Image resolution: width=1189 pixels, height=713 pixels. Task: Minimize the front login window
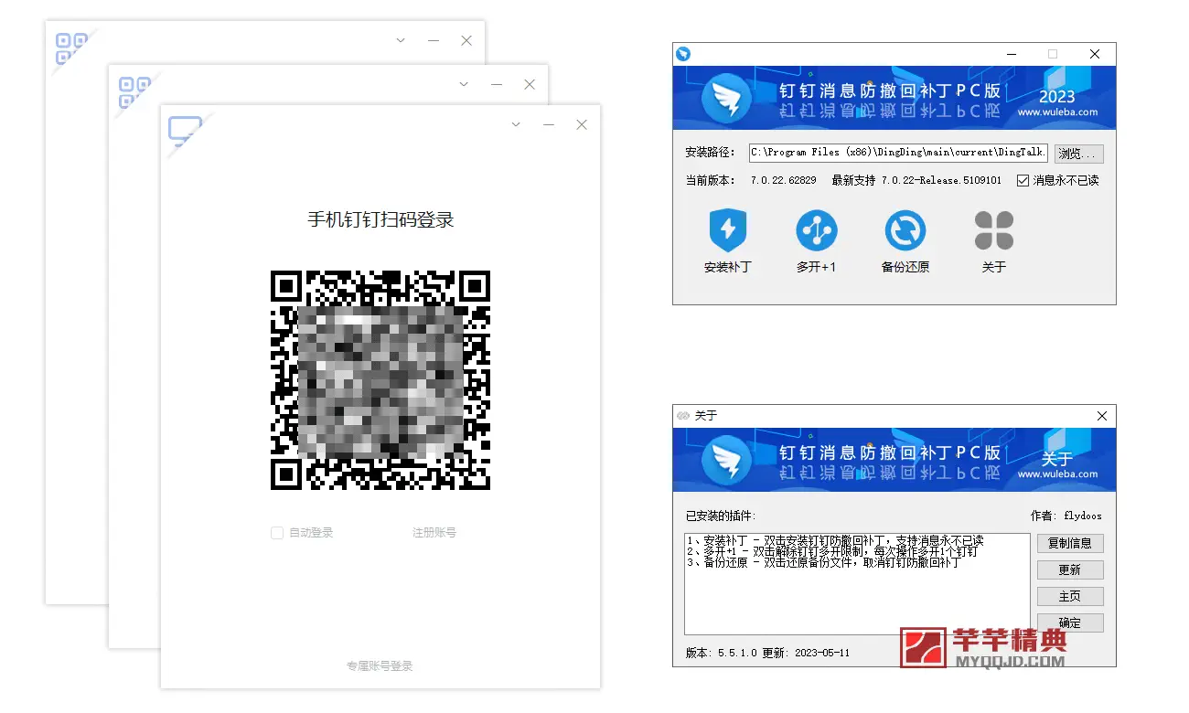[549, 124]
